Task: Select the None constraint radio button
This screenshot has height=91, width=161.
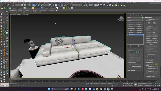Action: (147, 22)
